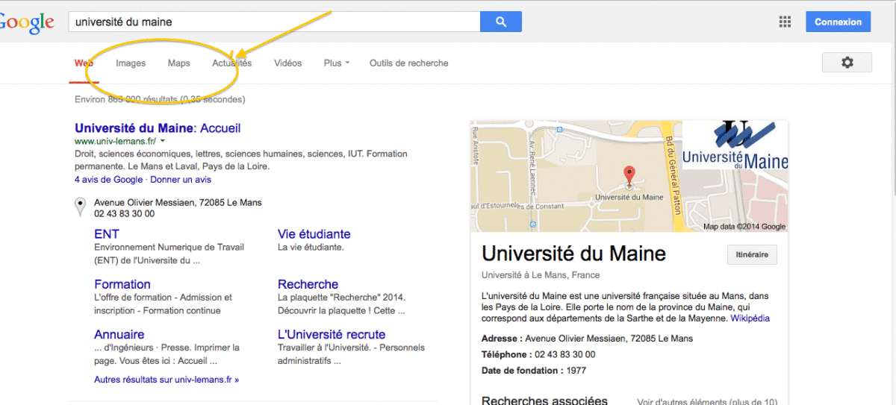Click the Avenue Olivier Messiaen address in result

178,203
